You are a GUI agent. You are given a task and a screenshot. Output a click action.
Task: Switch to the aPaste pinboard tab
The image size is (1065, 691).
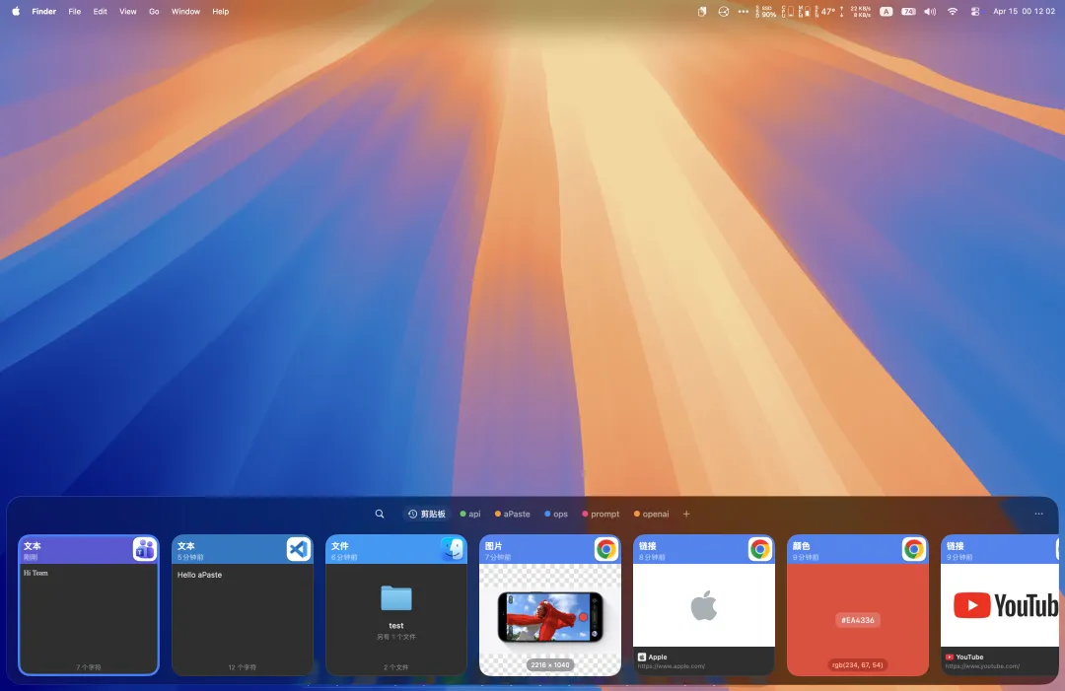pyautogui.click(x=512, y=514)
